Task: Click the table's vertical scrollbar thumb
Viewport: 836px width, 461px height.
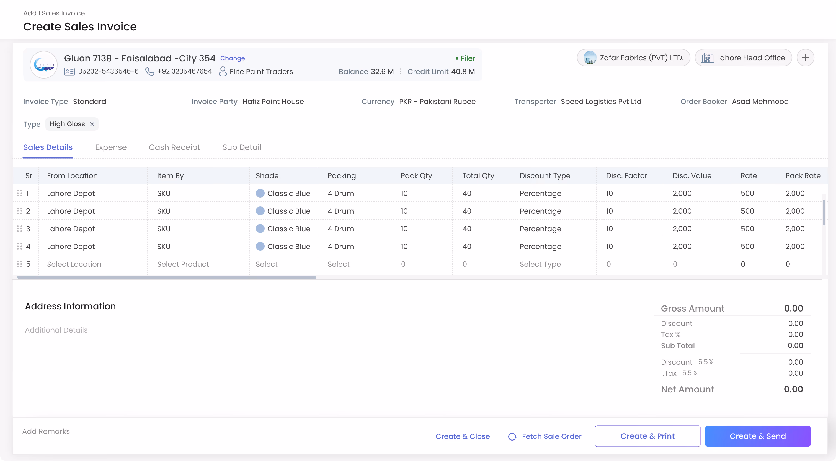Action: point(824,213)
